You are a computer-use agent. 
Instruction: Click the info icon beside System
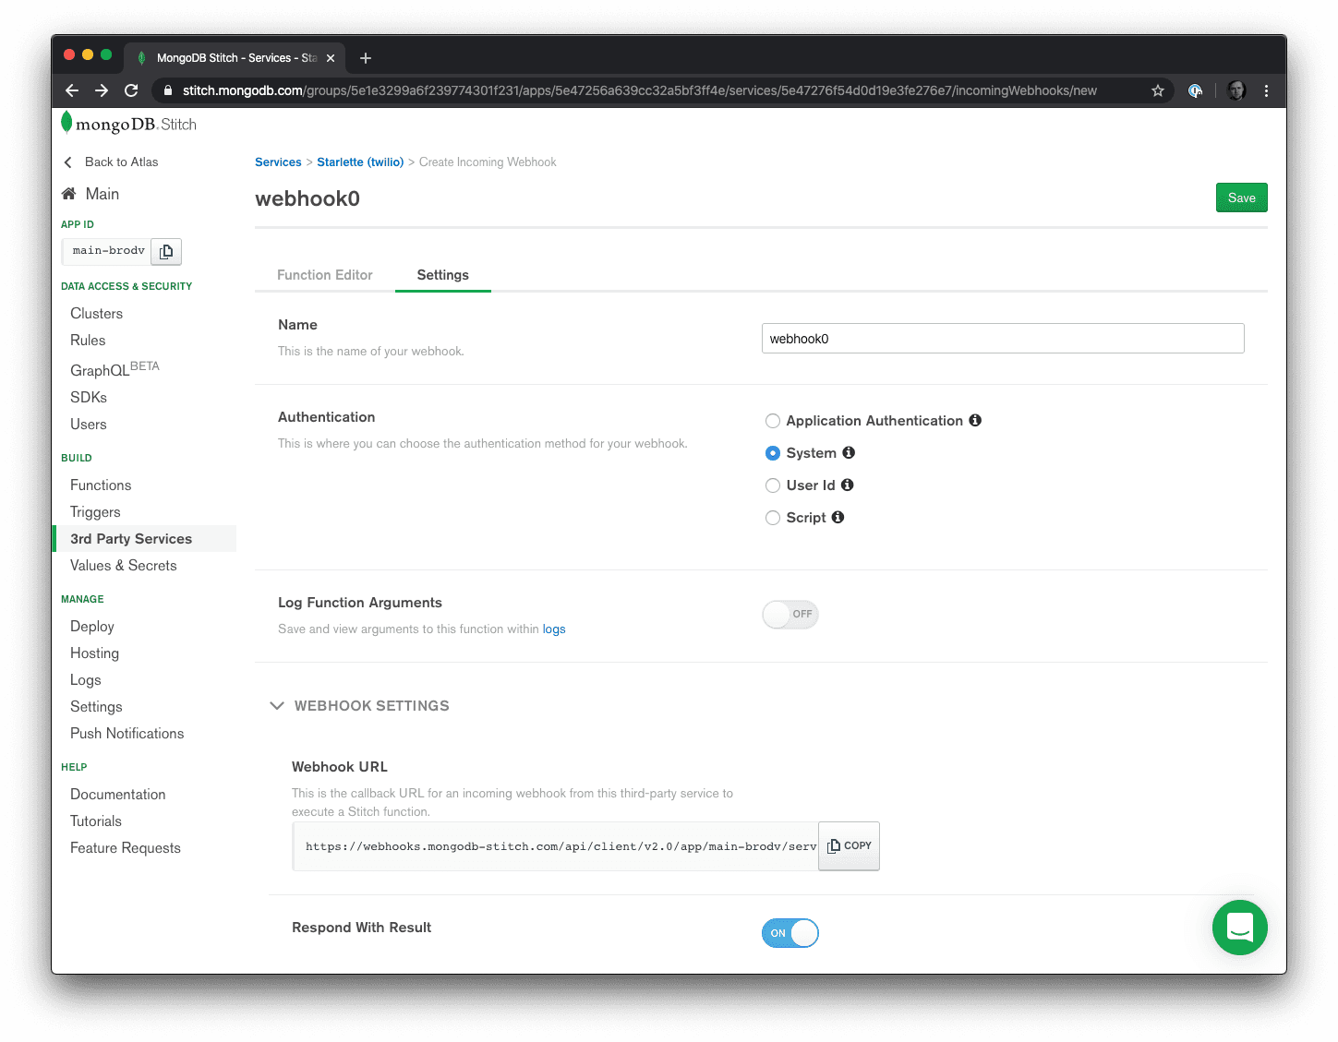tap(849, 453)
